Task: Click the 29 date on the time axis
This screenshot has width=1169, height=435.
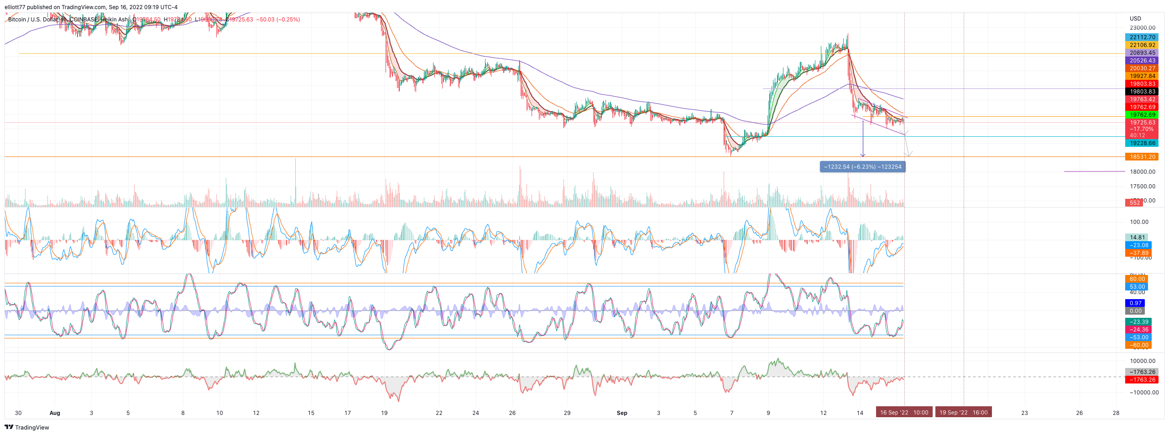Action: coord(567,413)
